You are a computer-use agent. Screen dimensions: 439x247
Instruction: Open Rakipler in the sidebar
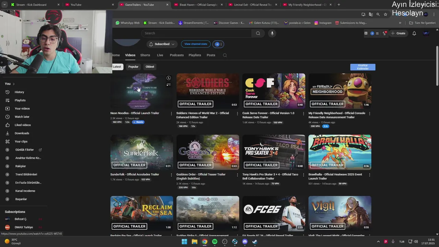pos(21,166)
